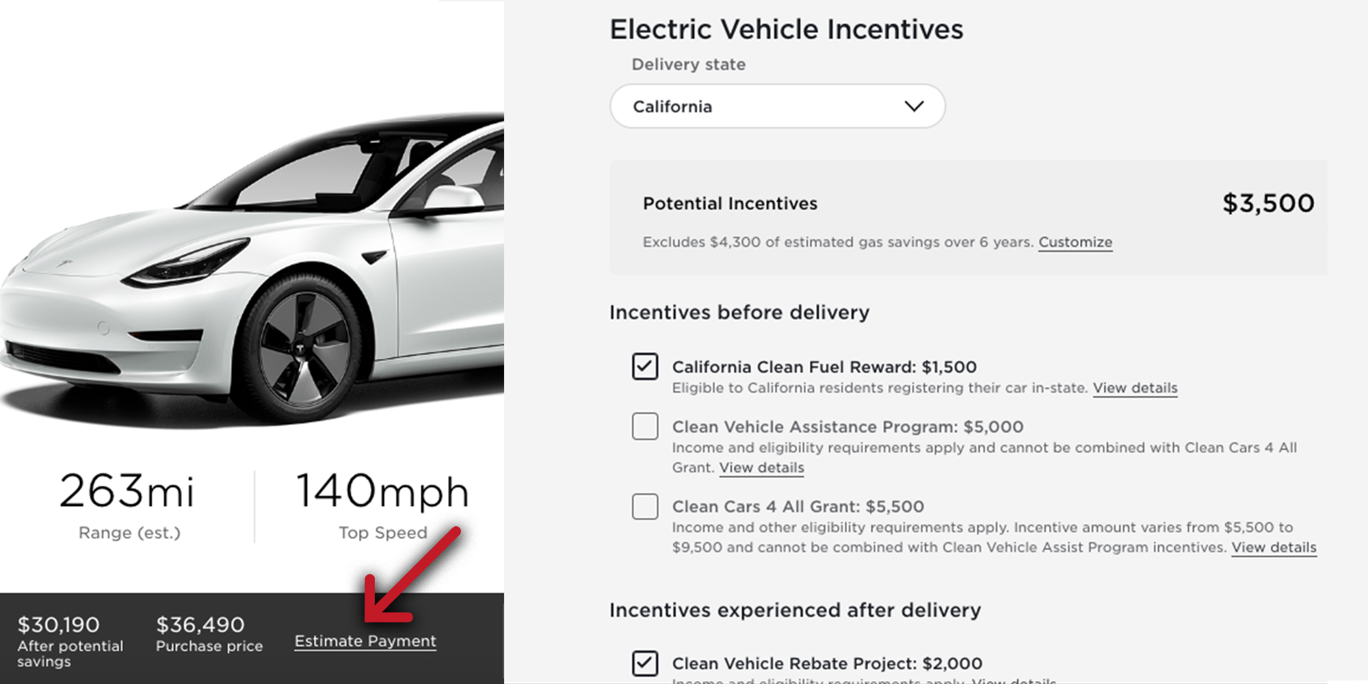This screenshot has width=1368, height=684.
Task: Click the $36,490 purchase price
Action: point(200,624)
